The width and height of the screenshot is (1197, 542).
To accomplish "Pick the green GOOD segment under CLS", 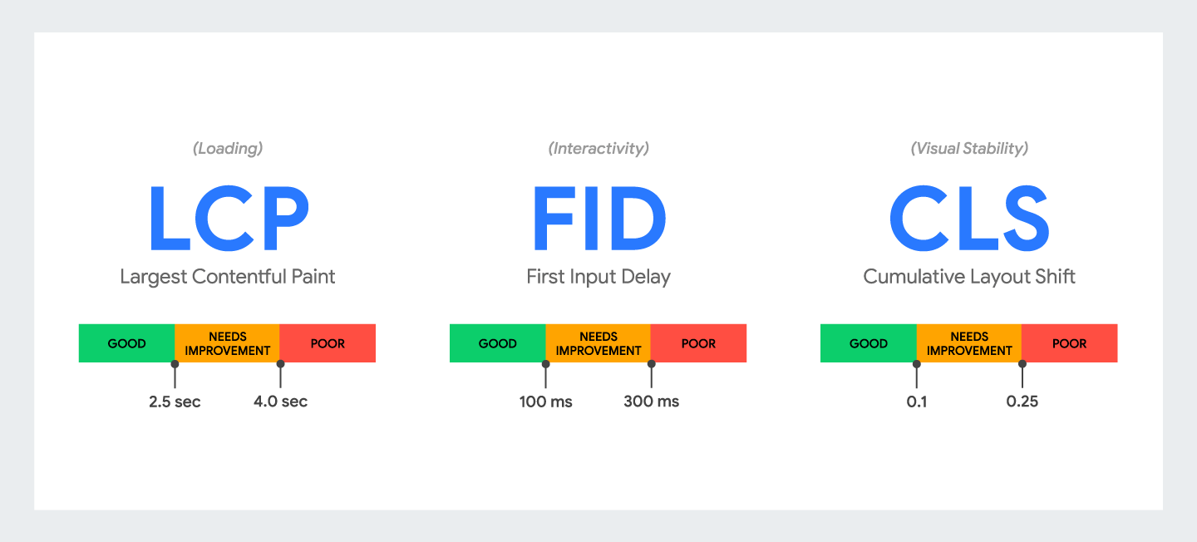I will (x=868, y=343).
